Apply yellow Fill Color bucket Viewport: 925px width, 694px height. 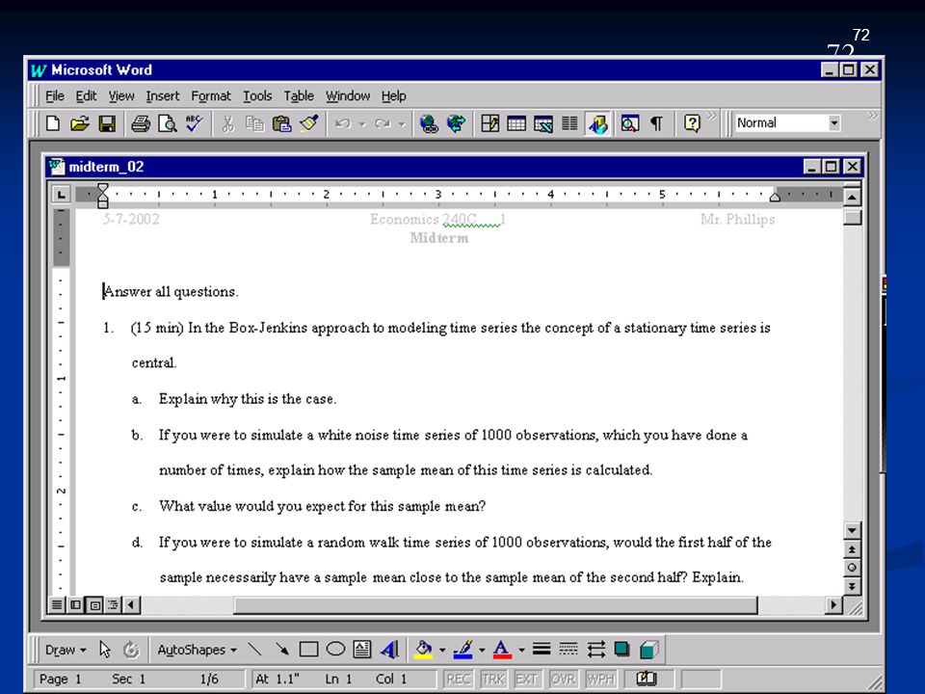click(424, 649)
